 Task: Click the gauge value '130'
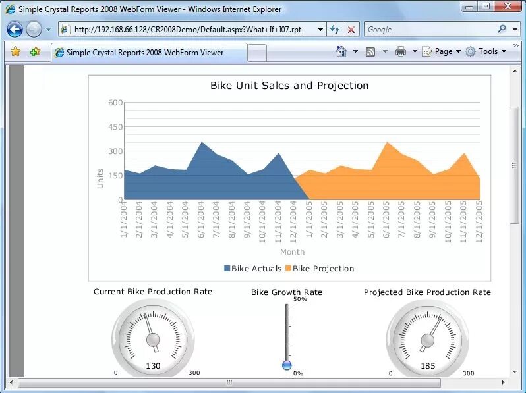[x=153, y=366]
